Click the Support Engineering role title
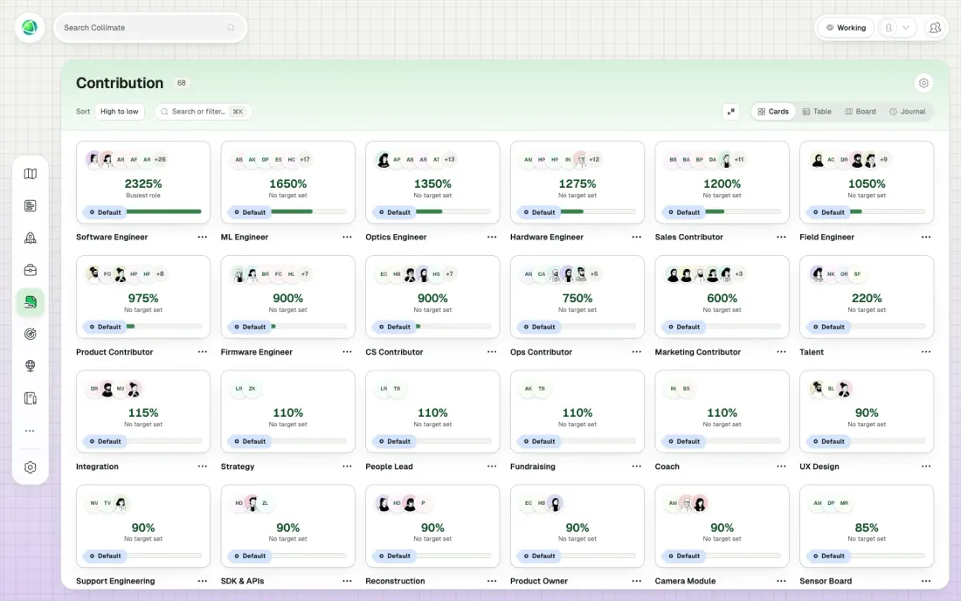This screenshot has height=601, width=961. point(115,581)
